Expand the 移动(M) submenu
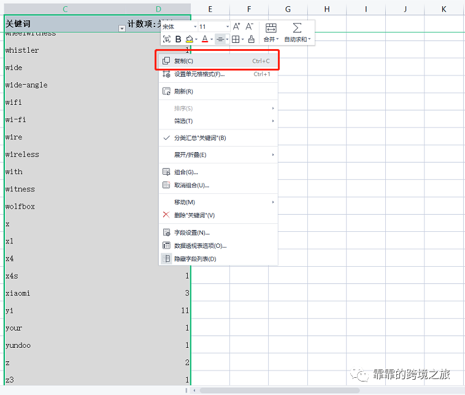Screen dimensions: 465x395 pos(218,202)
